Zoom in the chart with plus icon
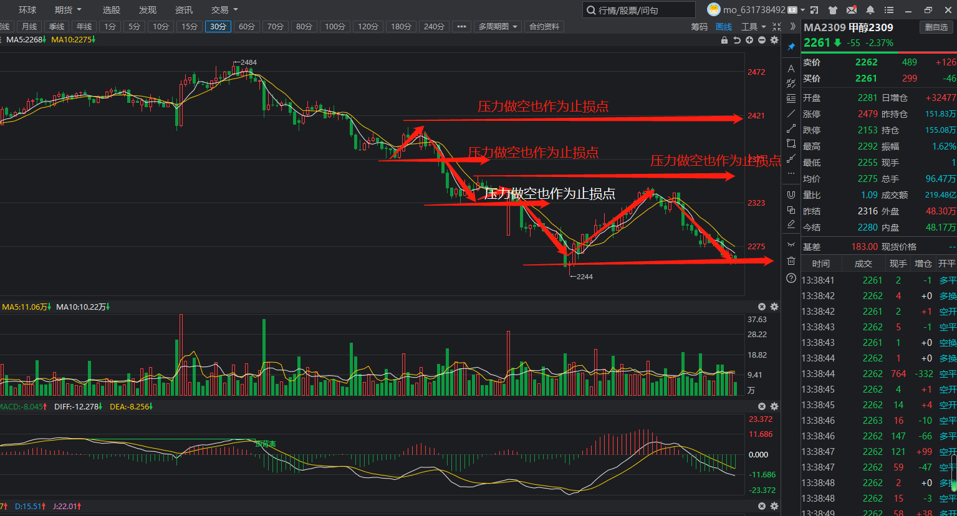 pos(749,40)
